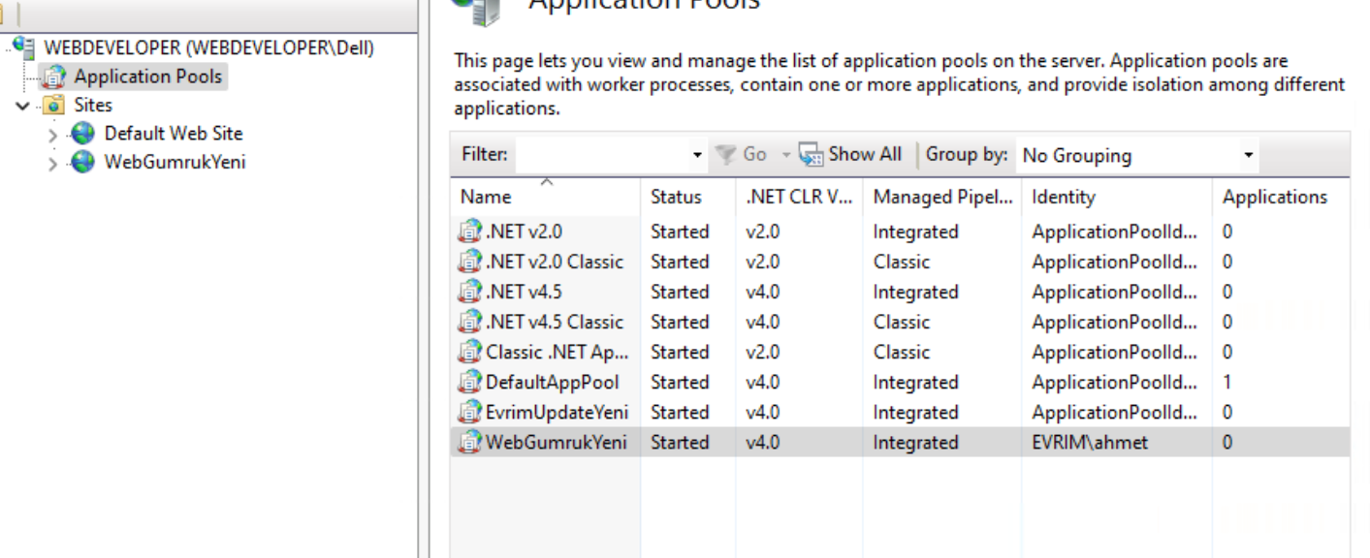The image size is (1370, 558).
Task: Open the Group by dropdown
Action: tap(1249, 155)
